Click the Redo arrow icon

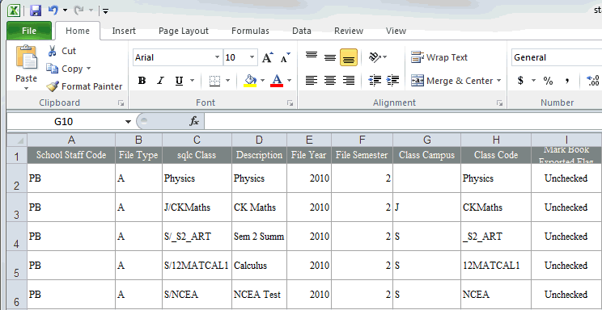tap(78, 10)
